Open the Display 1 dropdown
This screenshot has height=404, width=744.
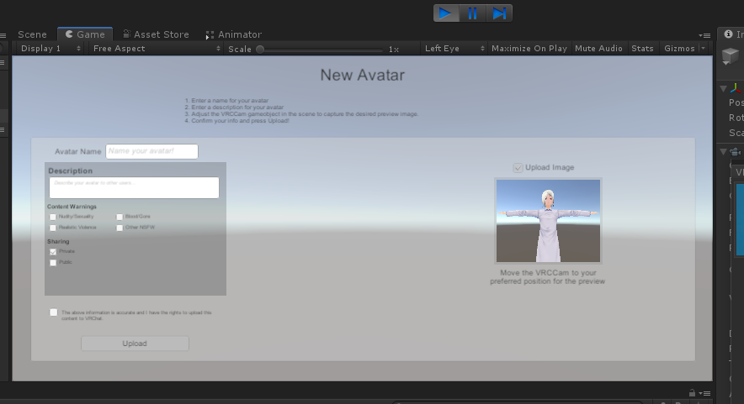50,49
